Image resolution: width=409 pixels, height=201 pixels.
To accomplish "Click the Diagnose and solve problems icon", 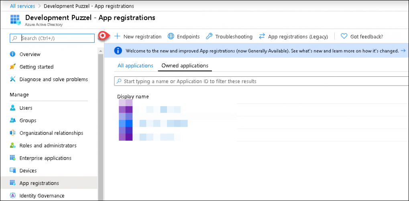I will (12, 79).
